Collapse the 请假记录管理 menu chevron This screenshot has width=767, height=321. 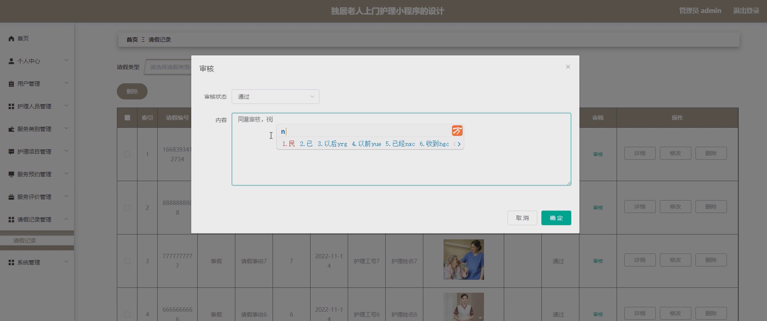pos(66,219)
